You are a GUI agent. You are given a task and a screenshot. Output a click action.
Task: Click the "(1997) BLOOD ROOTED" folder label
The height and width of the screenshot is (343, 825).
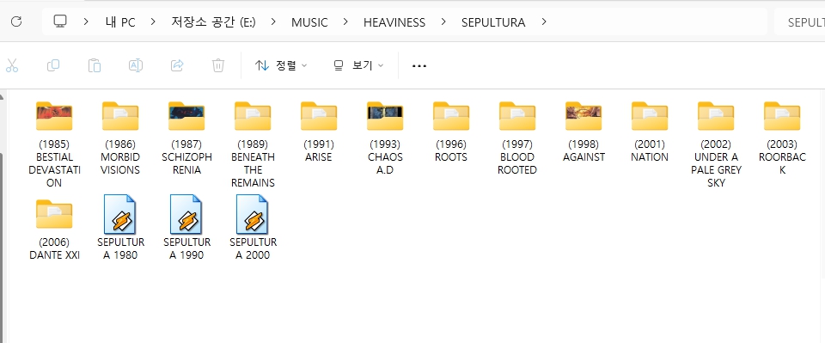pos(517,156)
